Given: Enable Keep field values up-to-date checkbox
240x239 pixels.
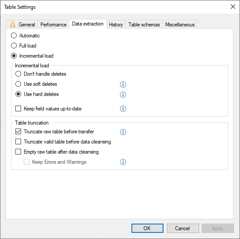Looking at the screenshot, I should click(18, 109).
